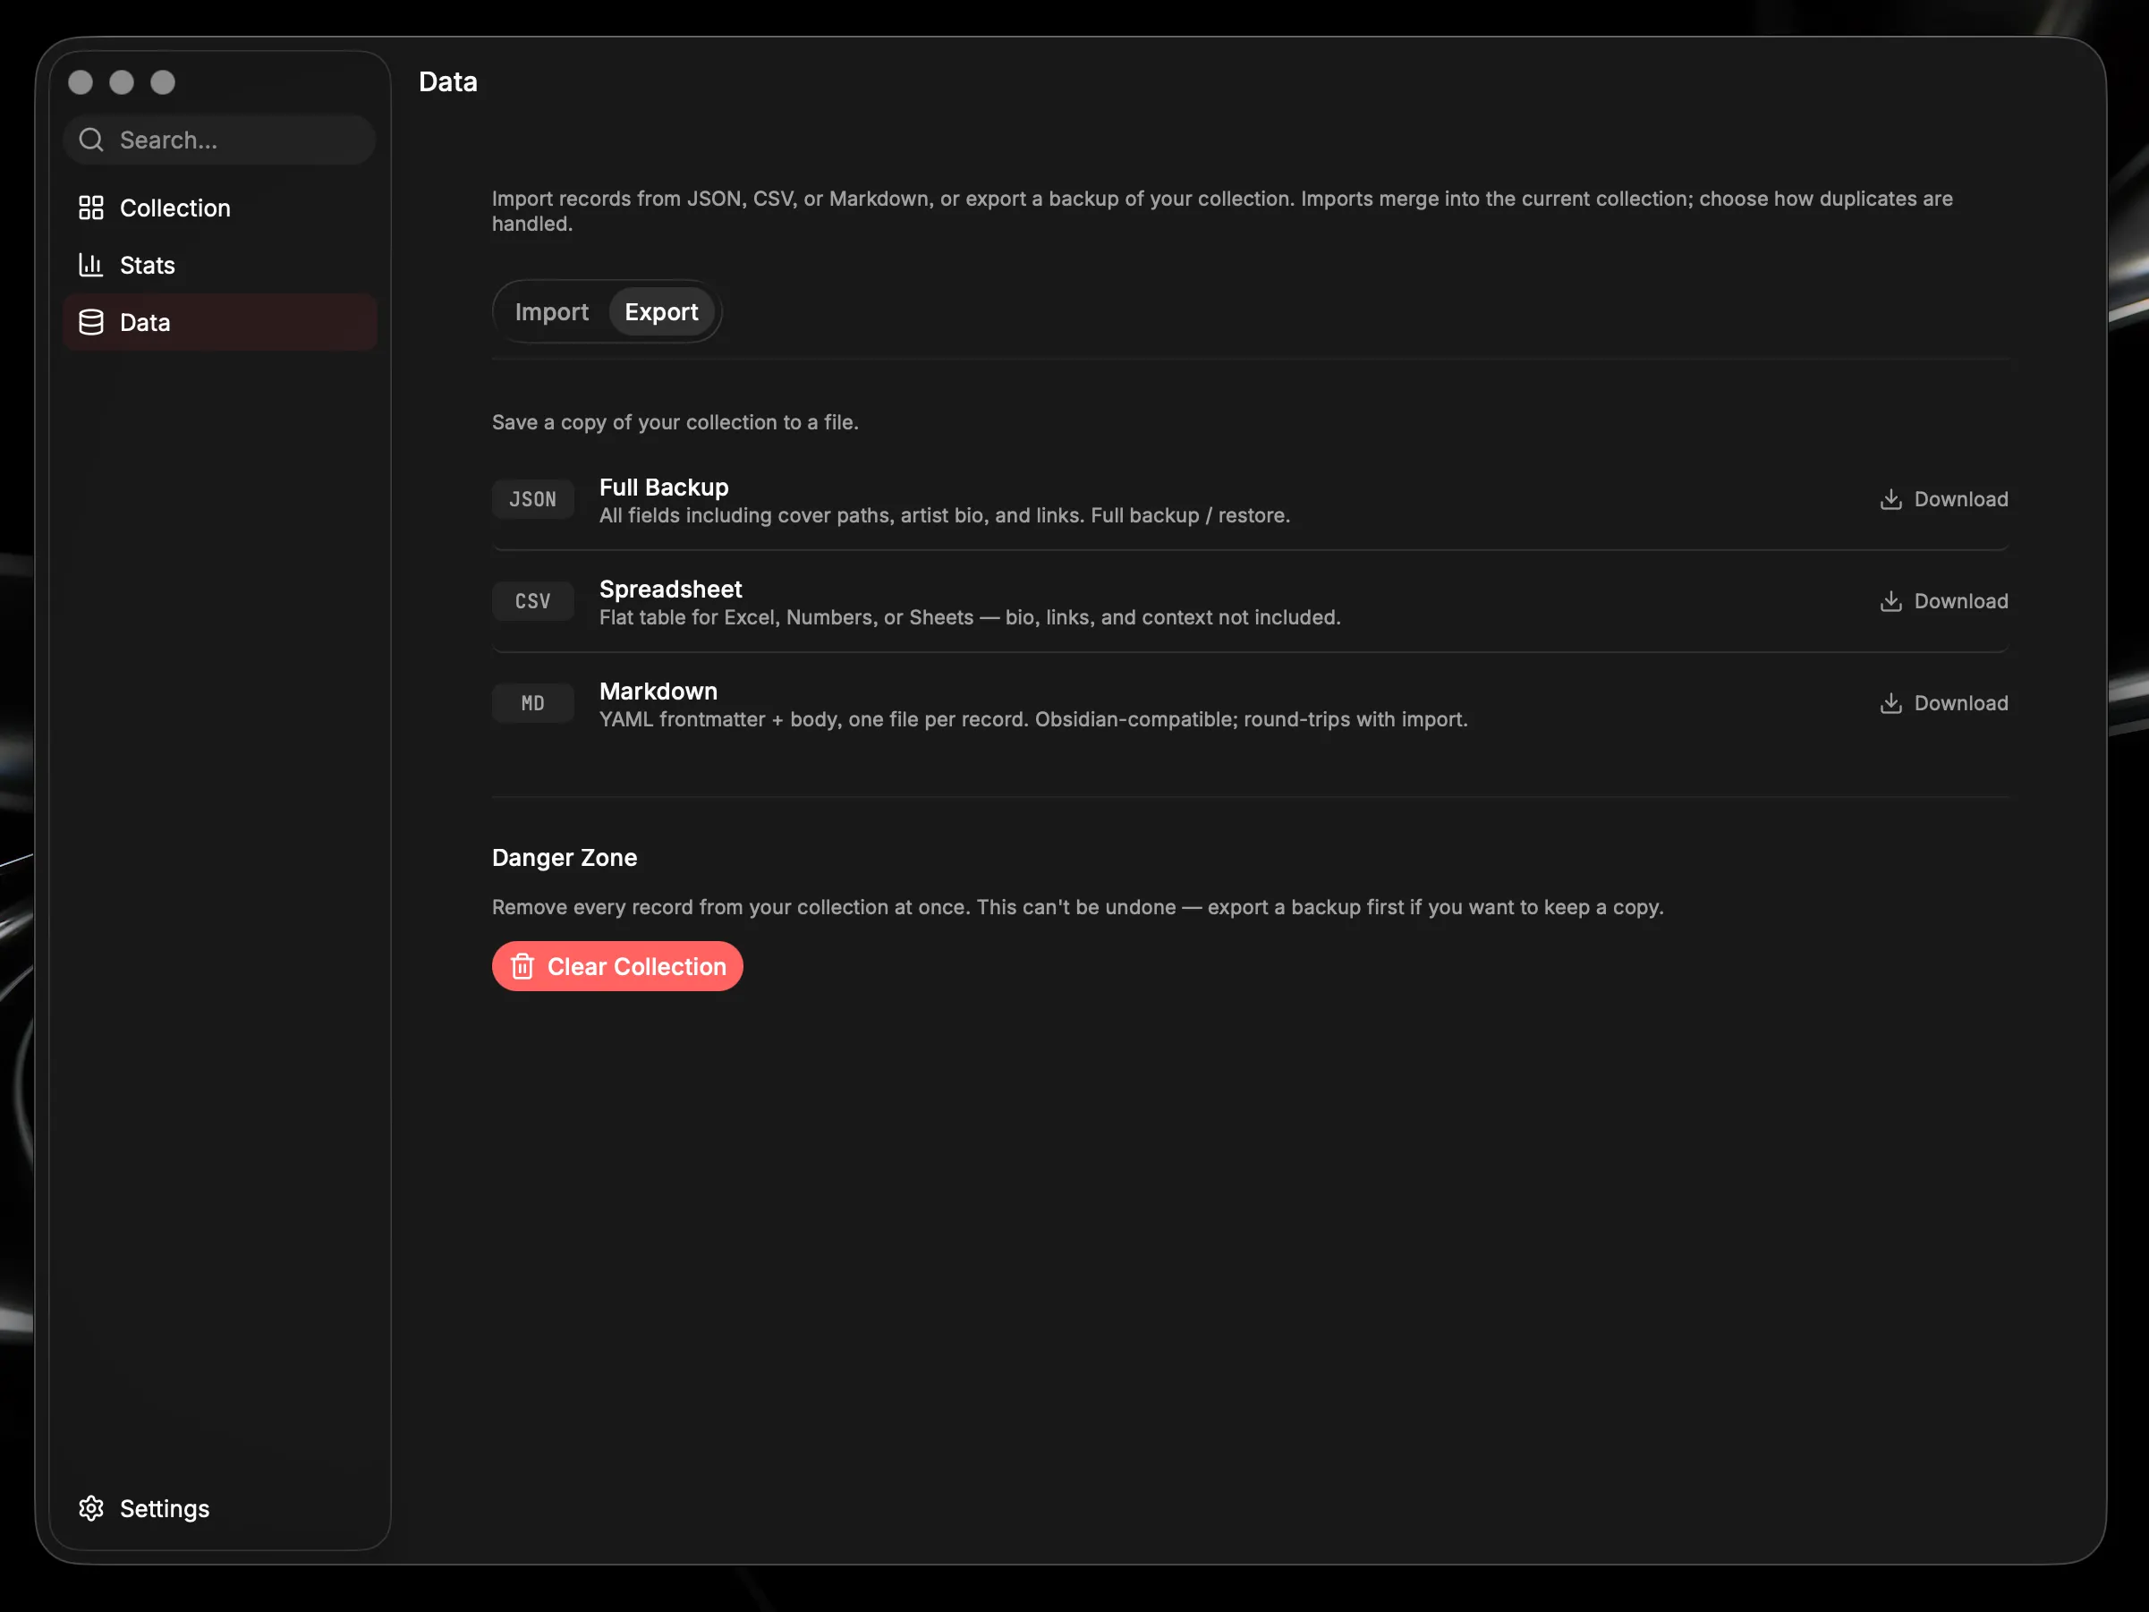
Task: Click the red window close button
Action: tap(81, 82)
